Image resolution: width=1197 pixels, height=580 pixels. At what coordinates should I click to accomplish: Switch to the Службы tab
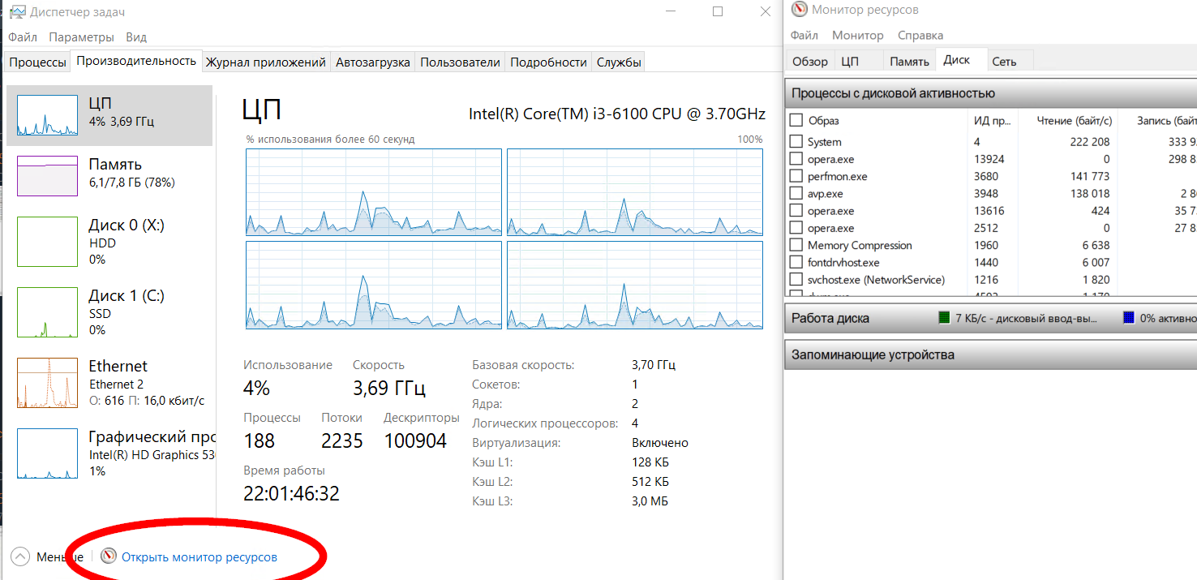pyautogui.click(x=619, y=62)
